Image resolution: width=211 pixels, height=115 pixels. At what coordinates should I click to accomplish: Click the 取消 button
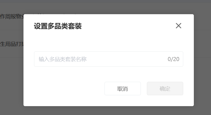(123, 89)
